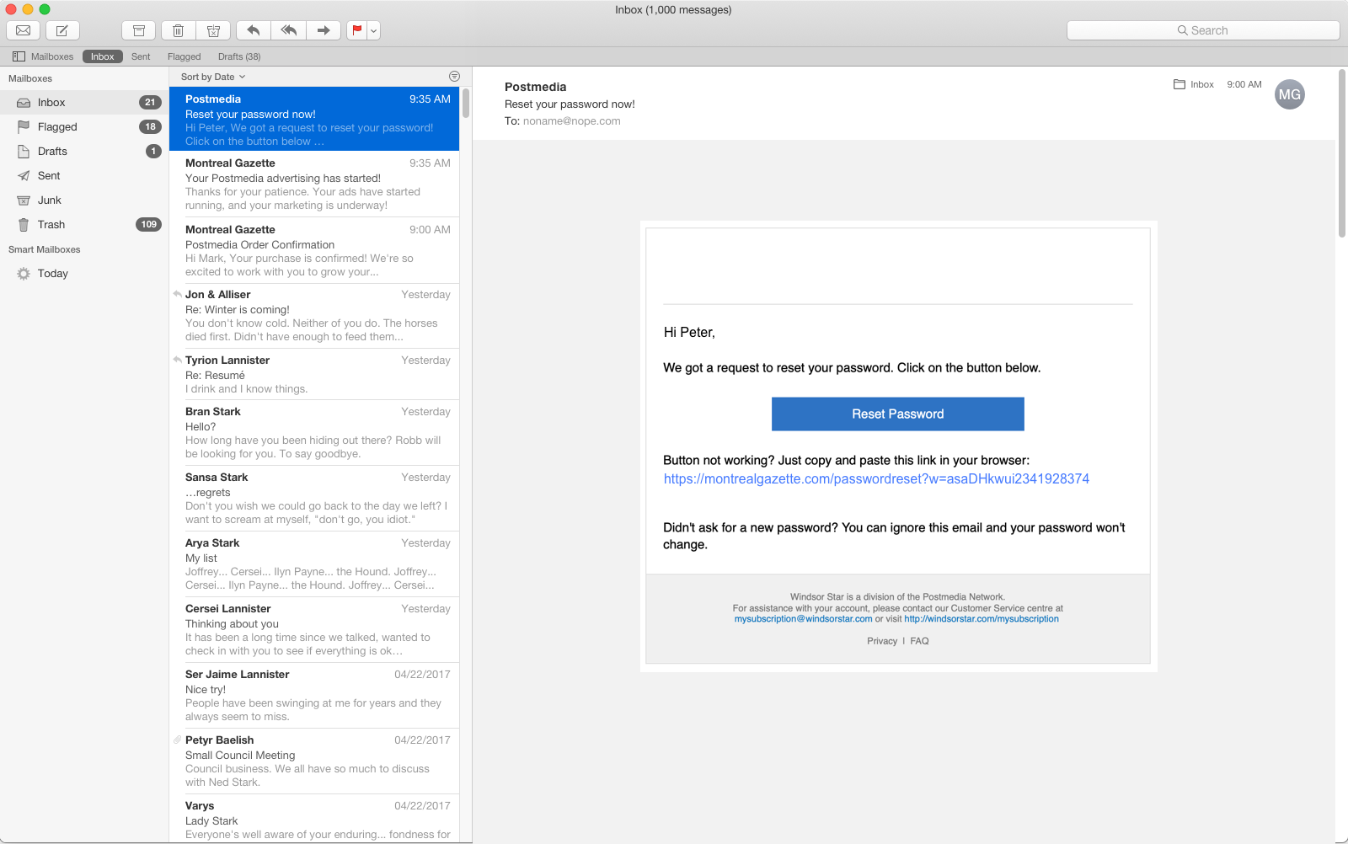Move selected message to Junk

[213, 30]
